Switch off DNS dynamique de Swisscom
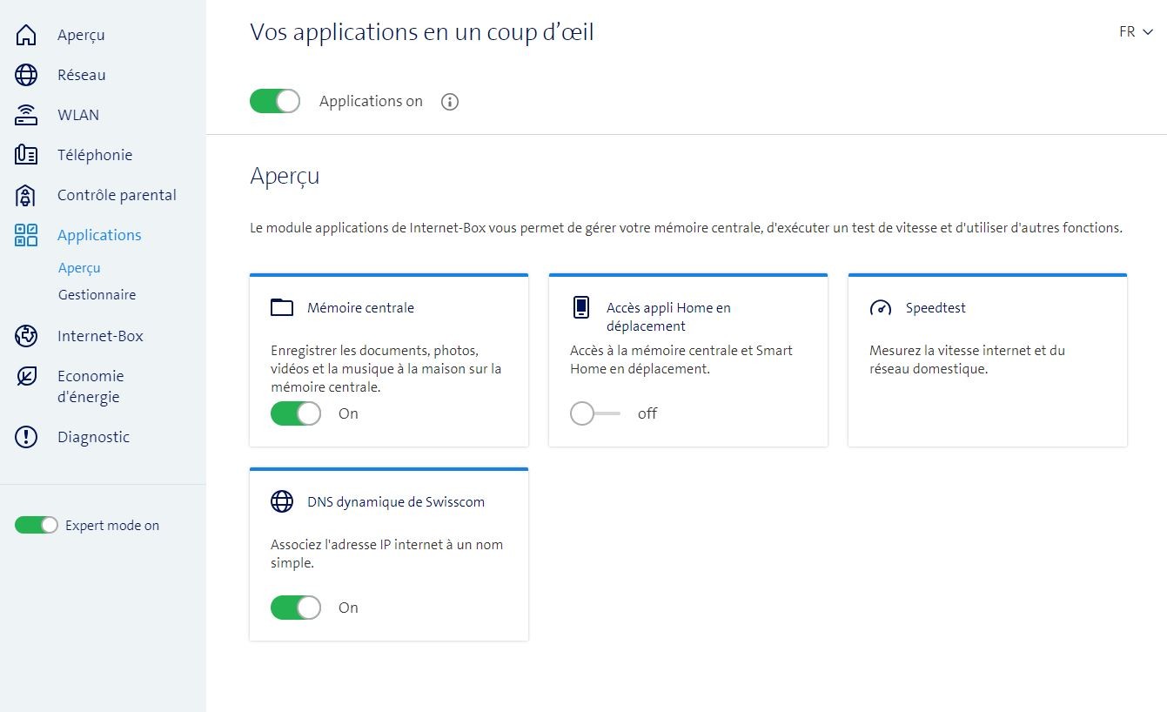This screenshot has height=712, width=1167. [296, 608]
